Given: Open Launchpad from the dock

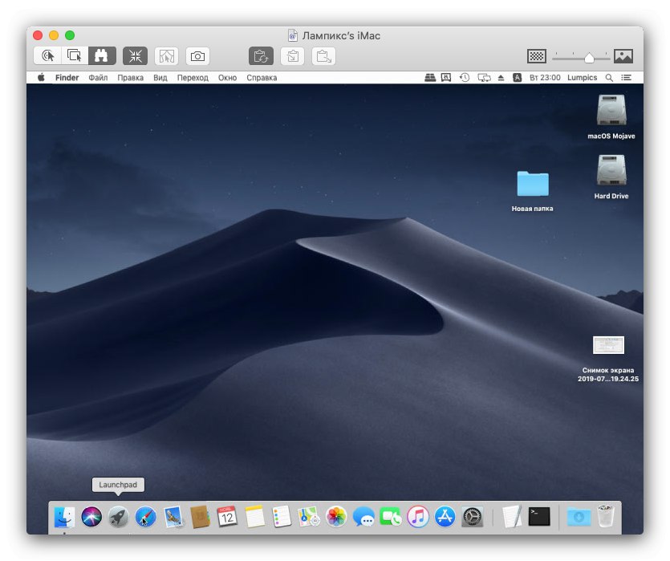Looking at the screenshot, I should pyautogui.click(x=118, y=516).
